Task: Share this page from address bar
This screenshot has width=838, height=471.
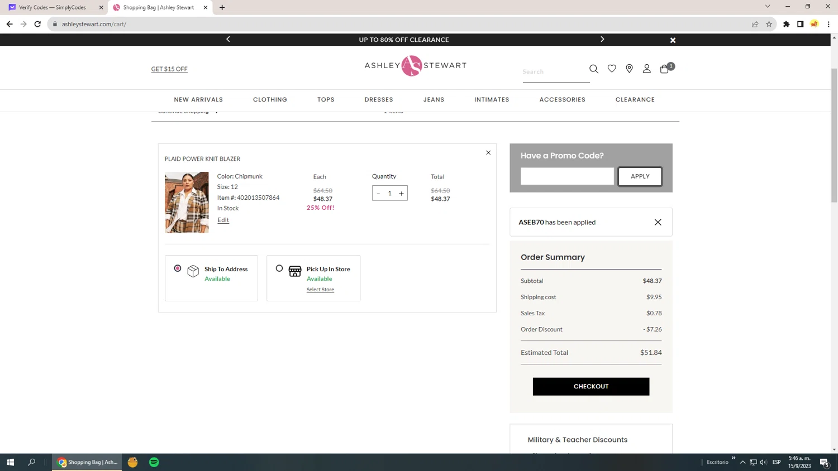Action: pyautogui.click(x=755, y=24)
